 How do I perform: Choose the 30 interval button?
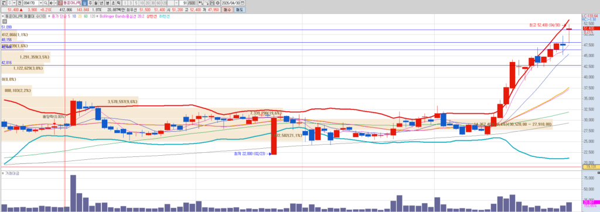click(153, 3)
